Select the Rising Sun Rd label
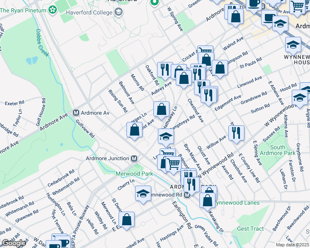This screenshot has width=310, height=248. click(x=118, y=101)
